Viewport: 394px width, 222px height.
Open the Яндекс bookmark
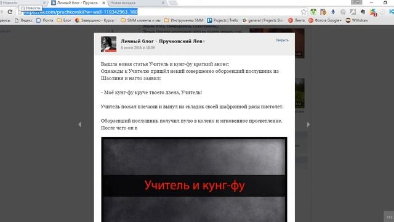tap(23, 20)
